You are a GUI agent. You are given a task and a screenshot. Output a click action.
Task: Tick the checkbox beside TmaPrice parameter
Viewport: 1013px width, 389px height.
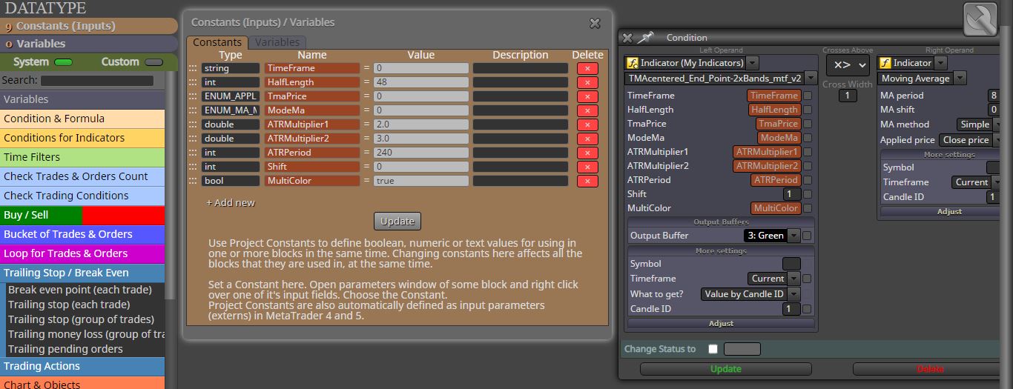click(x=807, y=124)
